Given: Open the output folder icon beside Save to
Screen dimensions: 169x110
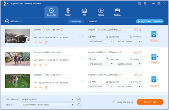Looking at the screenshot, I should [79, 105].
